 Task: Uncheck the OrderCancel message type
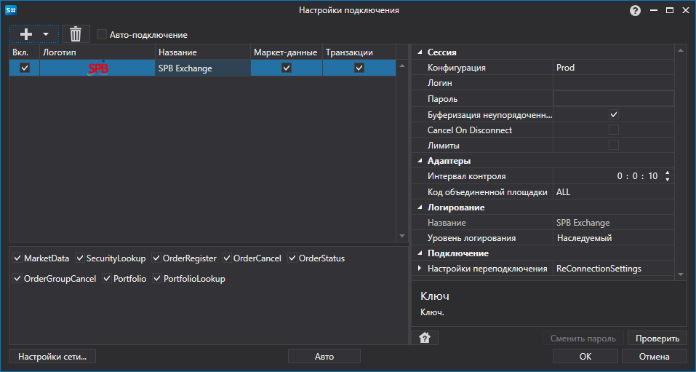(227, 258)
